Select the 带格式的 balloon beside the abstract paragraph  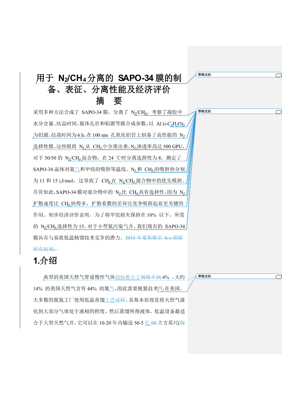(239, 111)
